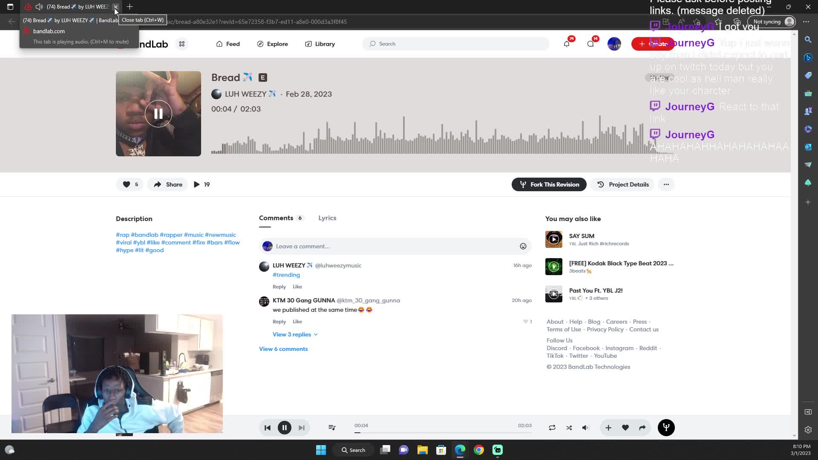Open Windows Start menu
Viewport: 818px width, 460px height.
click(321, 450)
